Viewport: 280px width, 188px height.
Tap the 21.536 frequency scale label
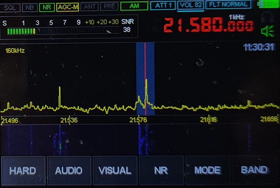pos(69,120)
